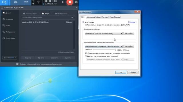Viewport: 183px width, 102px height.
Task: Confirm dialog with OK button
Action: pos(121,73)
